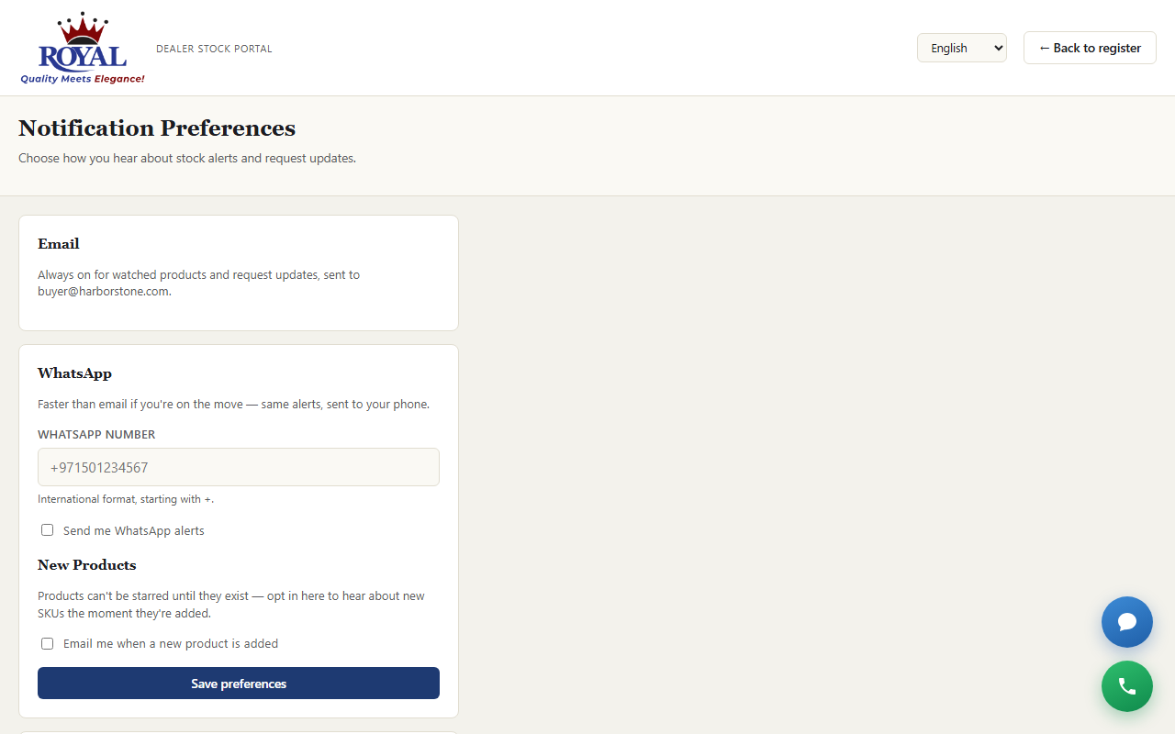Screen dimensions: 1175x734
Task: Open the English language dropdown
Action: [x=962, y=48]
